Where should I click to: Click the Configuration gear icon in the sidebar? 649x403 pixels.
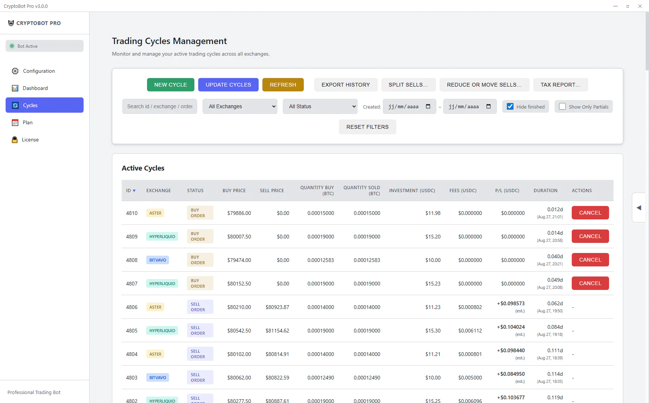click(x=15, y=71)
